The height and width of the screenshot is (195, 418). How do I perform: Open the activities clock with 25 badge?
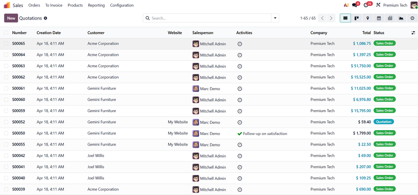[x=366, y=5]
